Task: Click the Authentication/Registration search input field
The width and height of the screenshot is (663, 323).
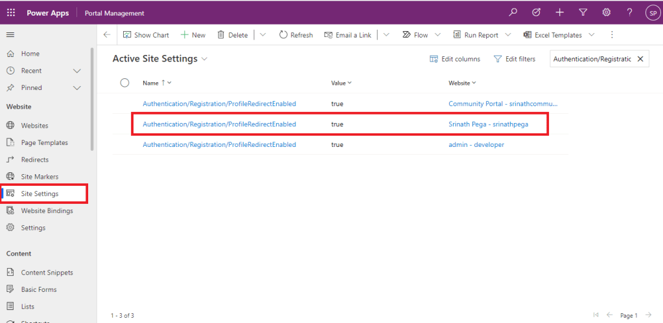Action: 591,59
